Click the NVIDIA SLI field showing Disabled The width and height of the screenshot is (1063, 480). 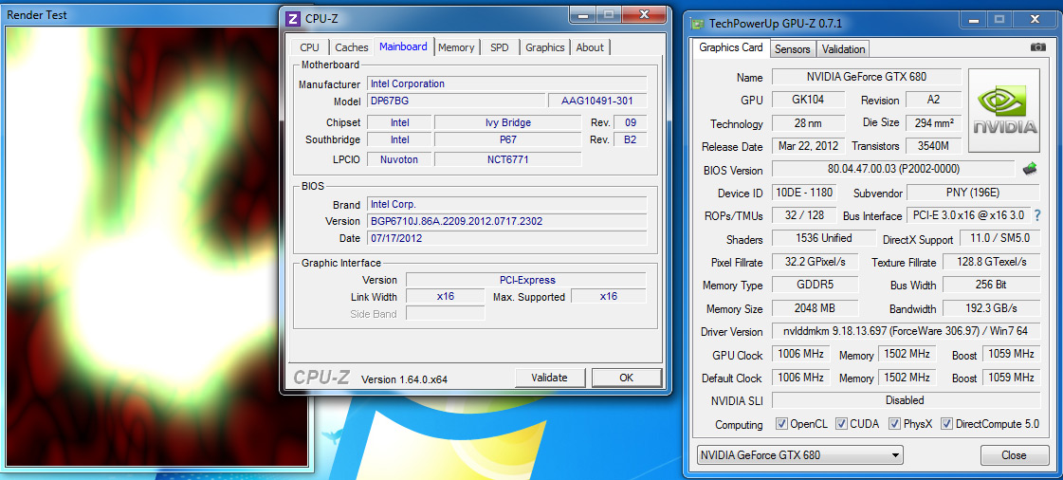(x=906, y=400)
